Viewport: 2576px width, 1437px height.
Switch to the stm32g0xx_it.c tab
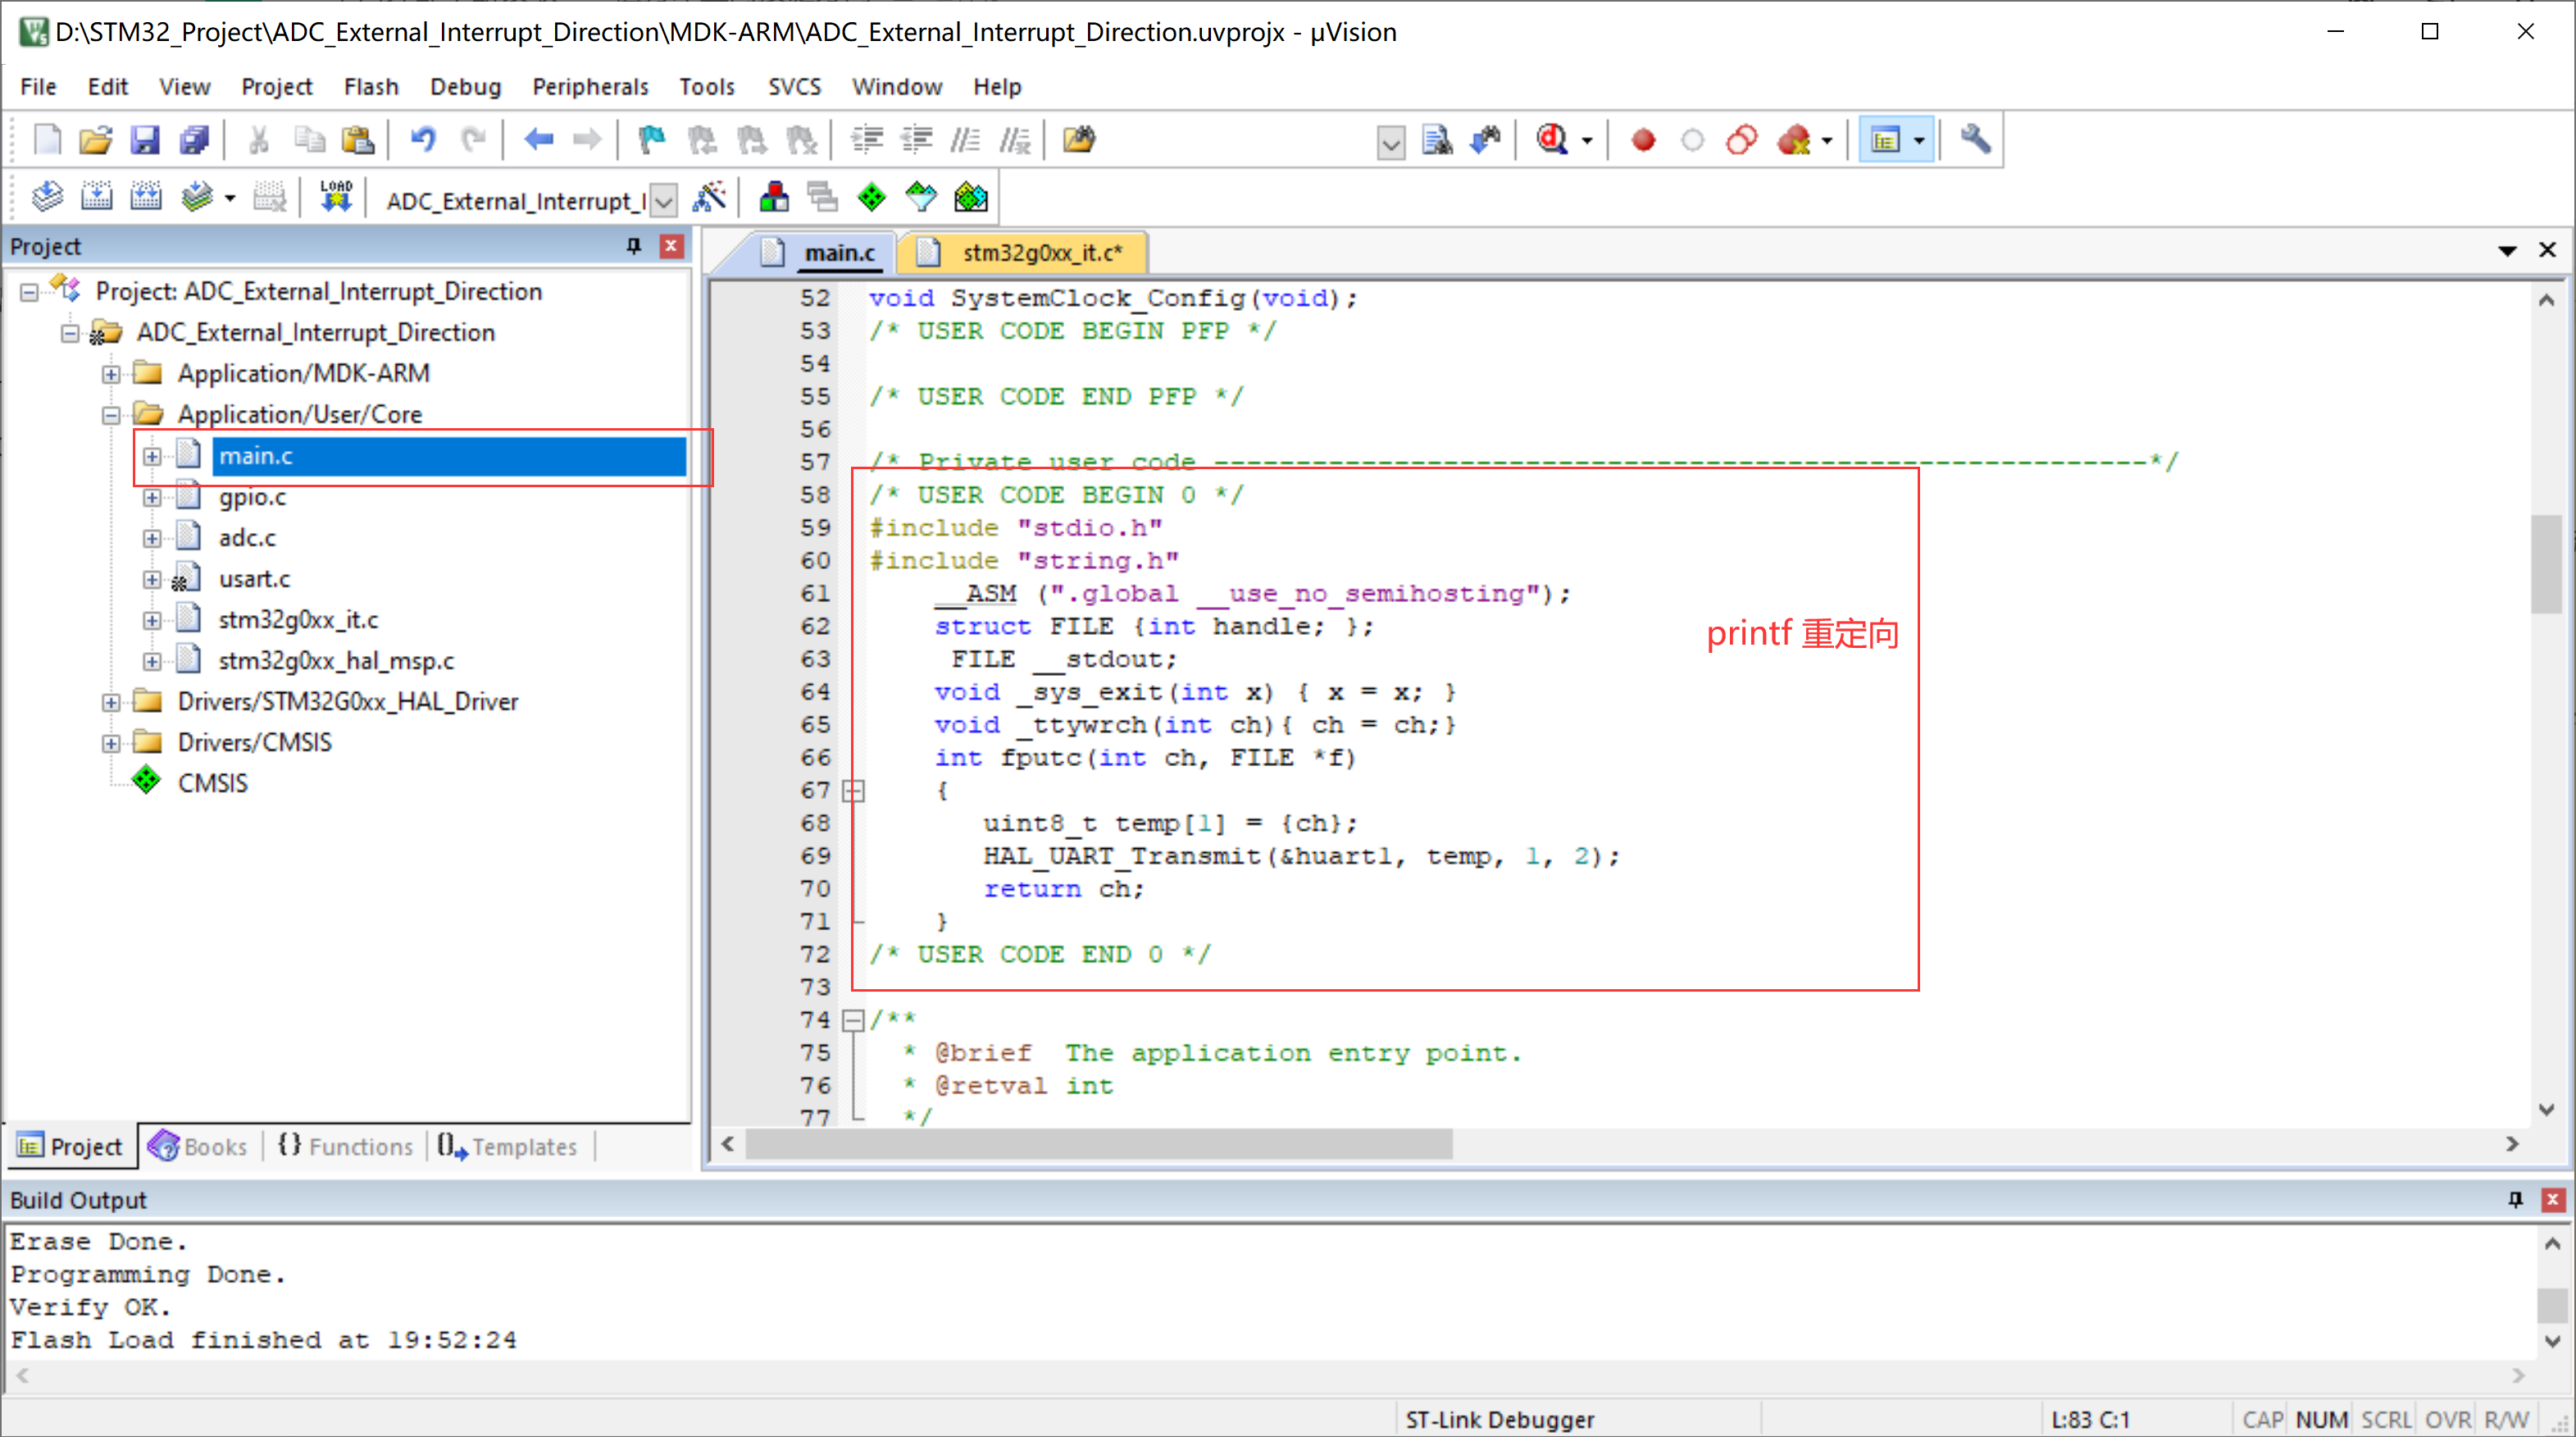coord(1023,252)
